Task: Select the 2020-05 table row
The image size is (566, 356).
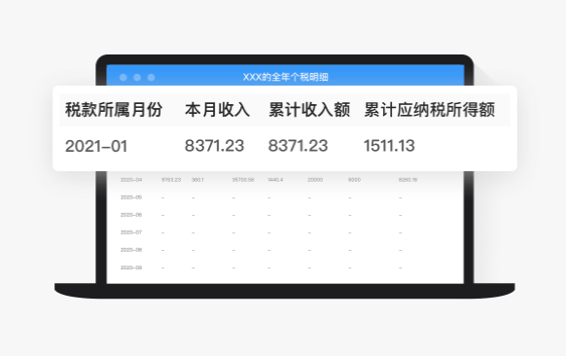Action: pyautogui.click(x=285, y=197)
